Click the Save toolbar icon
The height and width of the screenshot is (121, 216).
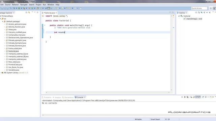pos(2,8)
